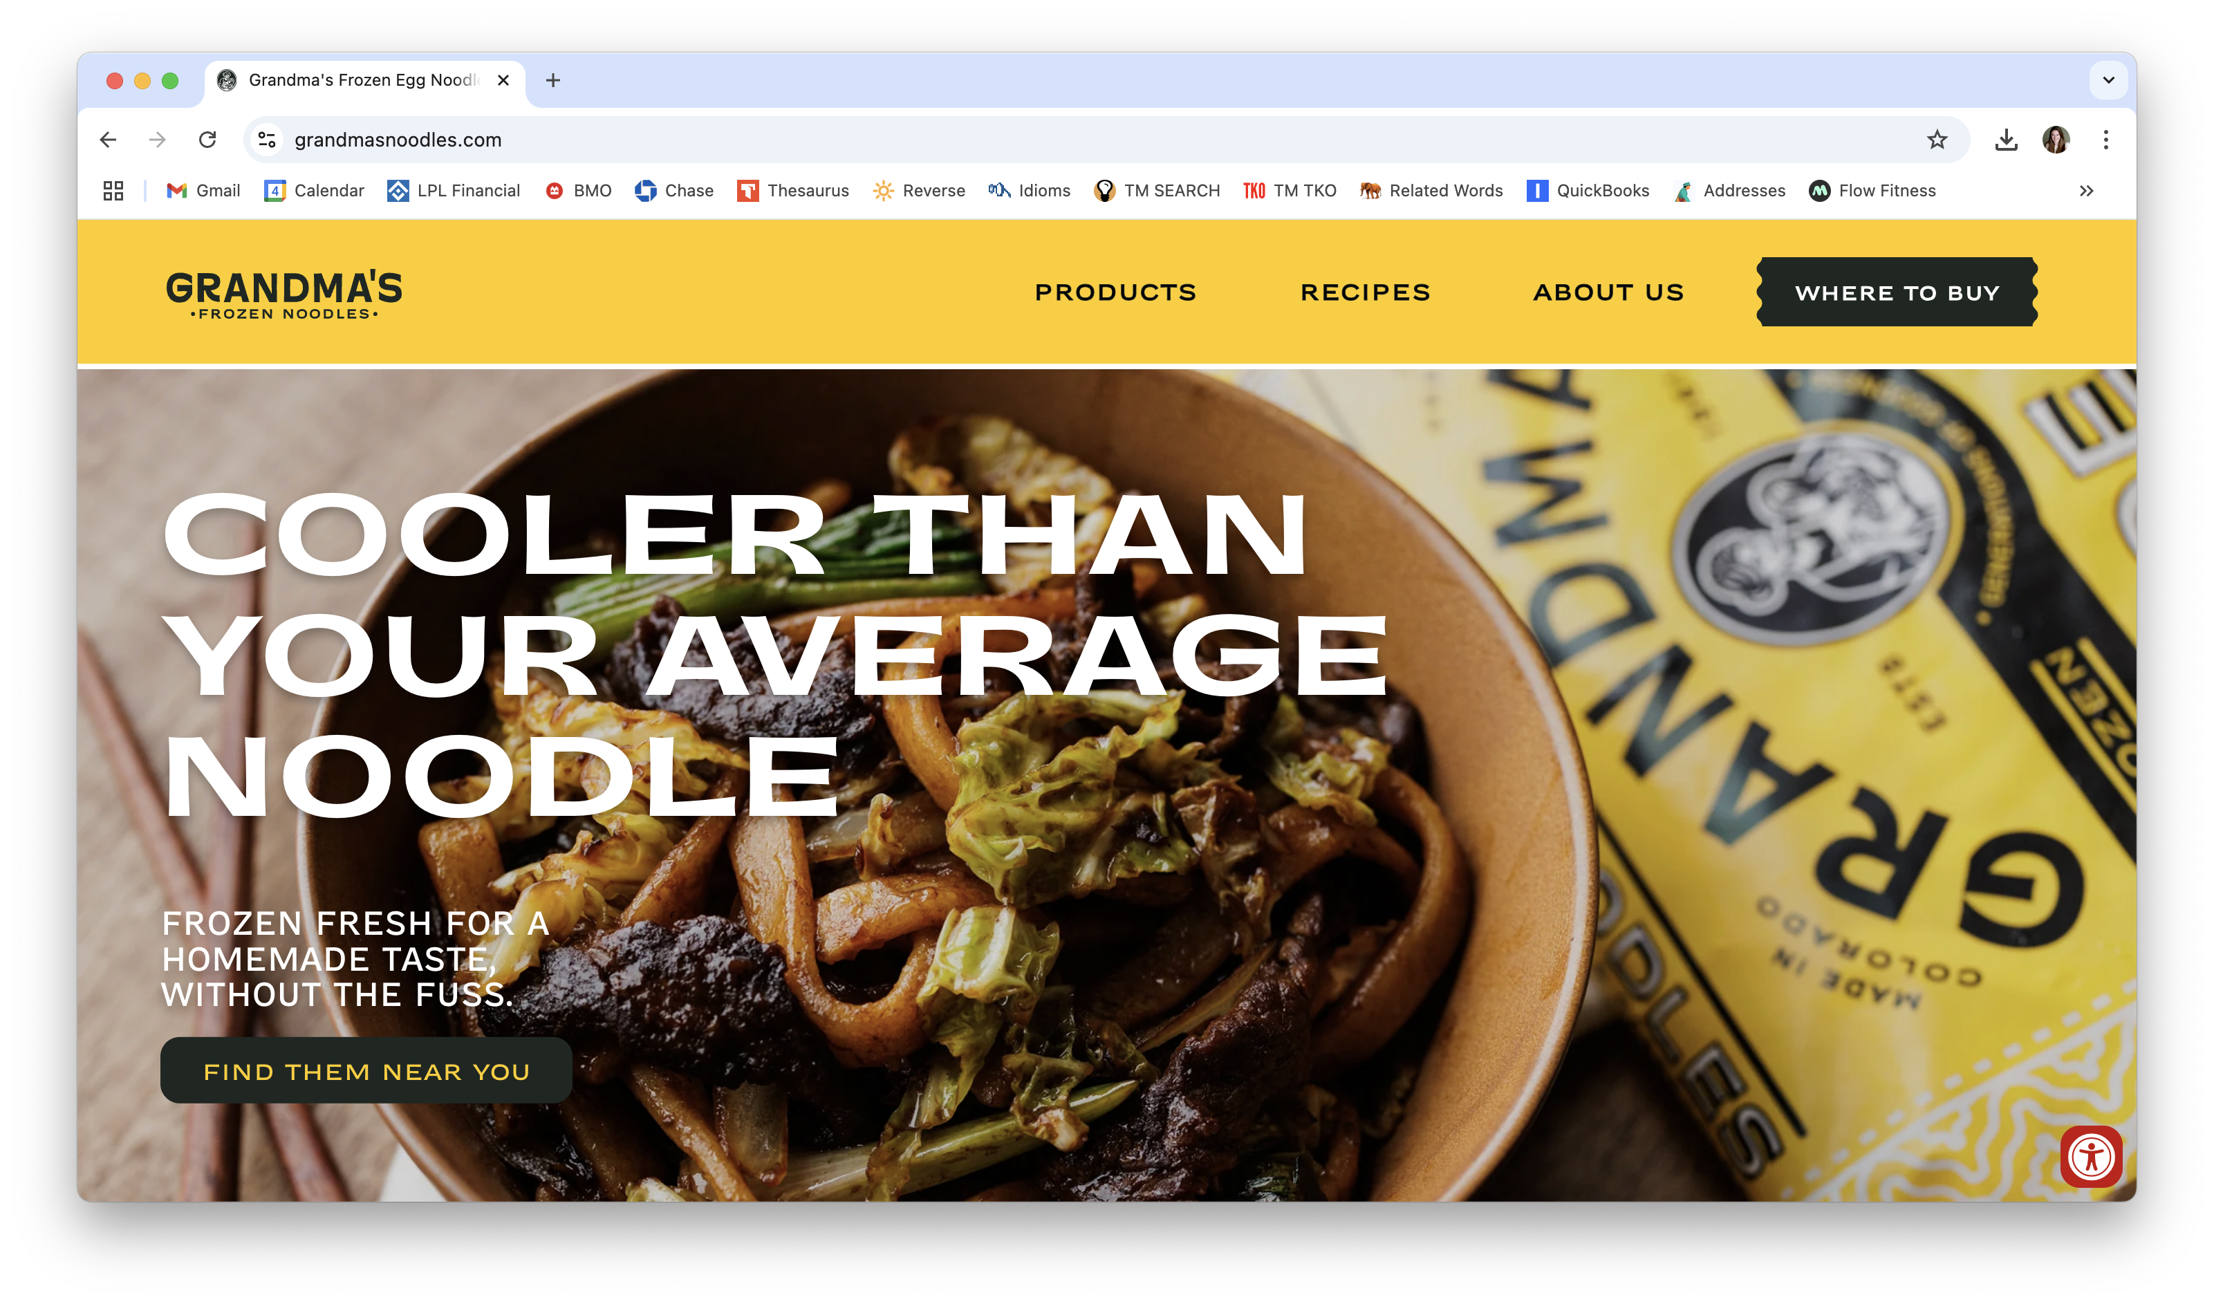2214x1304 pixels.
Task: Expand the tab search dropdown
Action: click(x=2108, y=80)
